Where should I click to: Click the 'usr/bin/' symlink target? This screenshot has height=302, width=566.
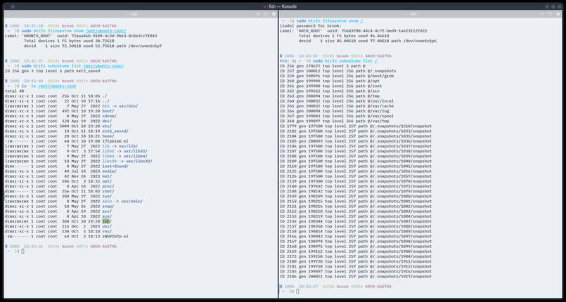129,106
